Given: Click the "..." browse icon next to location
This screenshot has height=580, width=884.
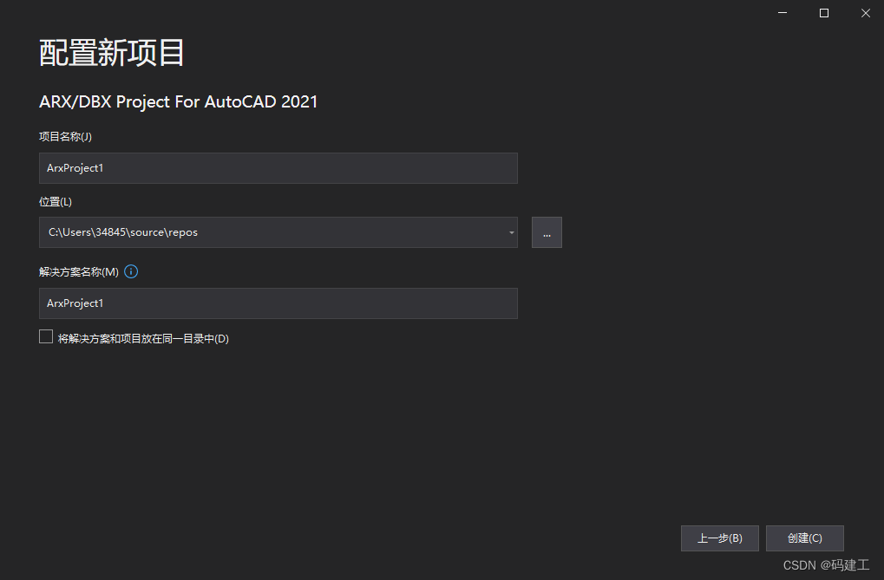Looking at the screenshot, I should [546, 231].
